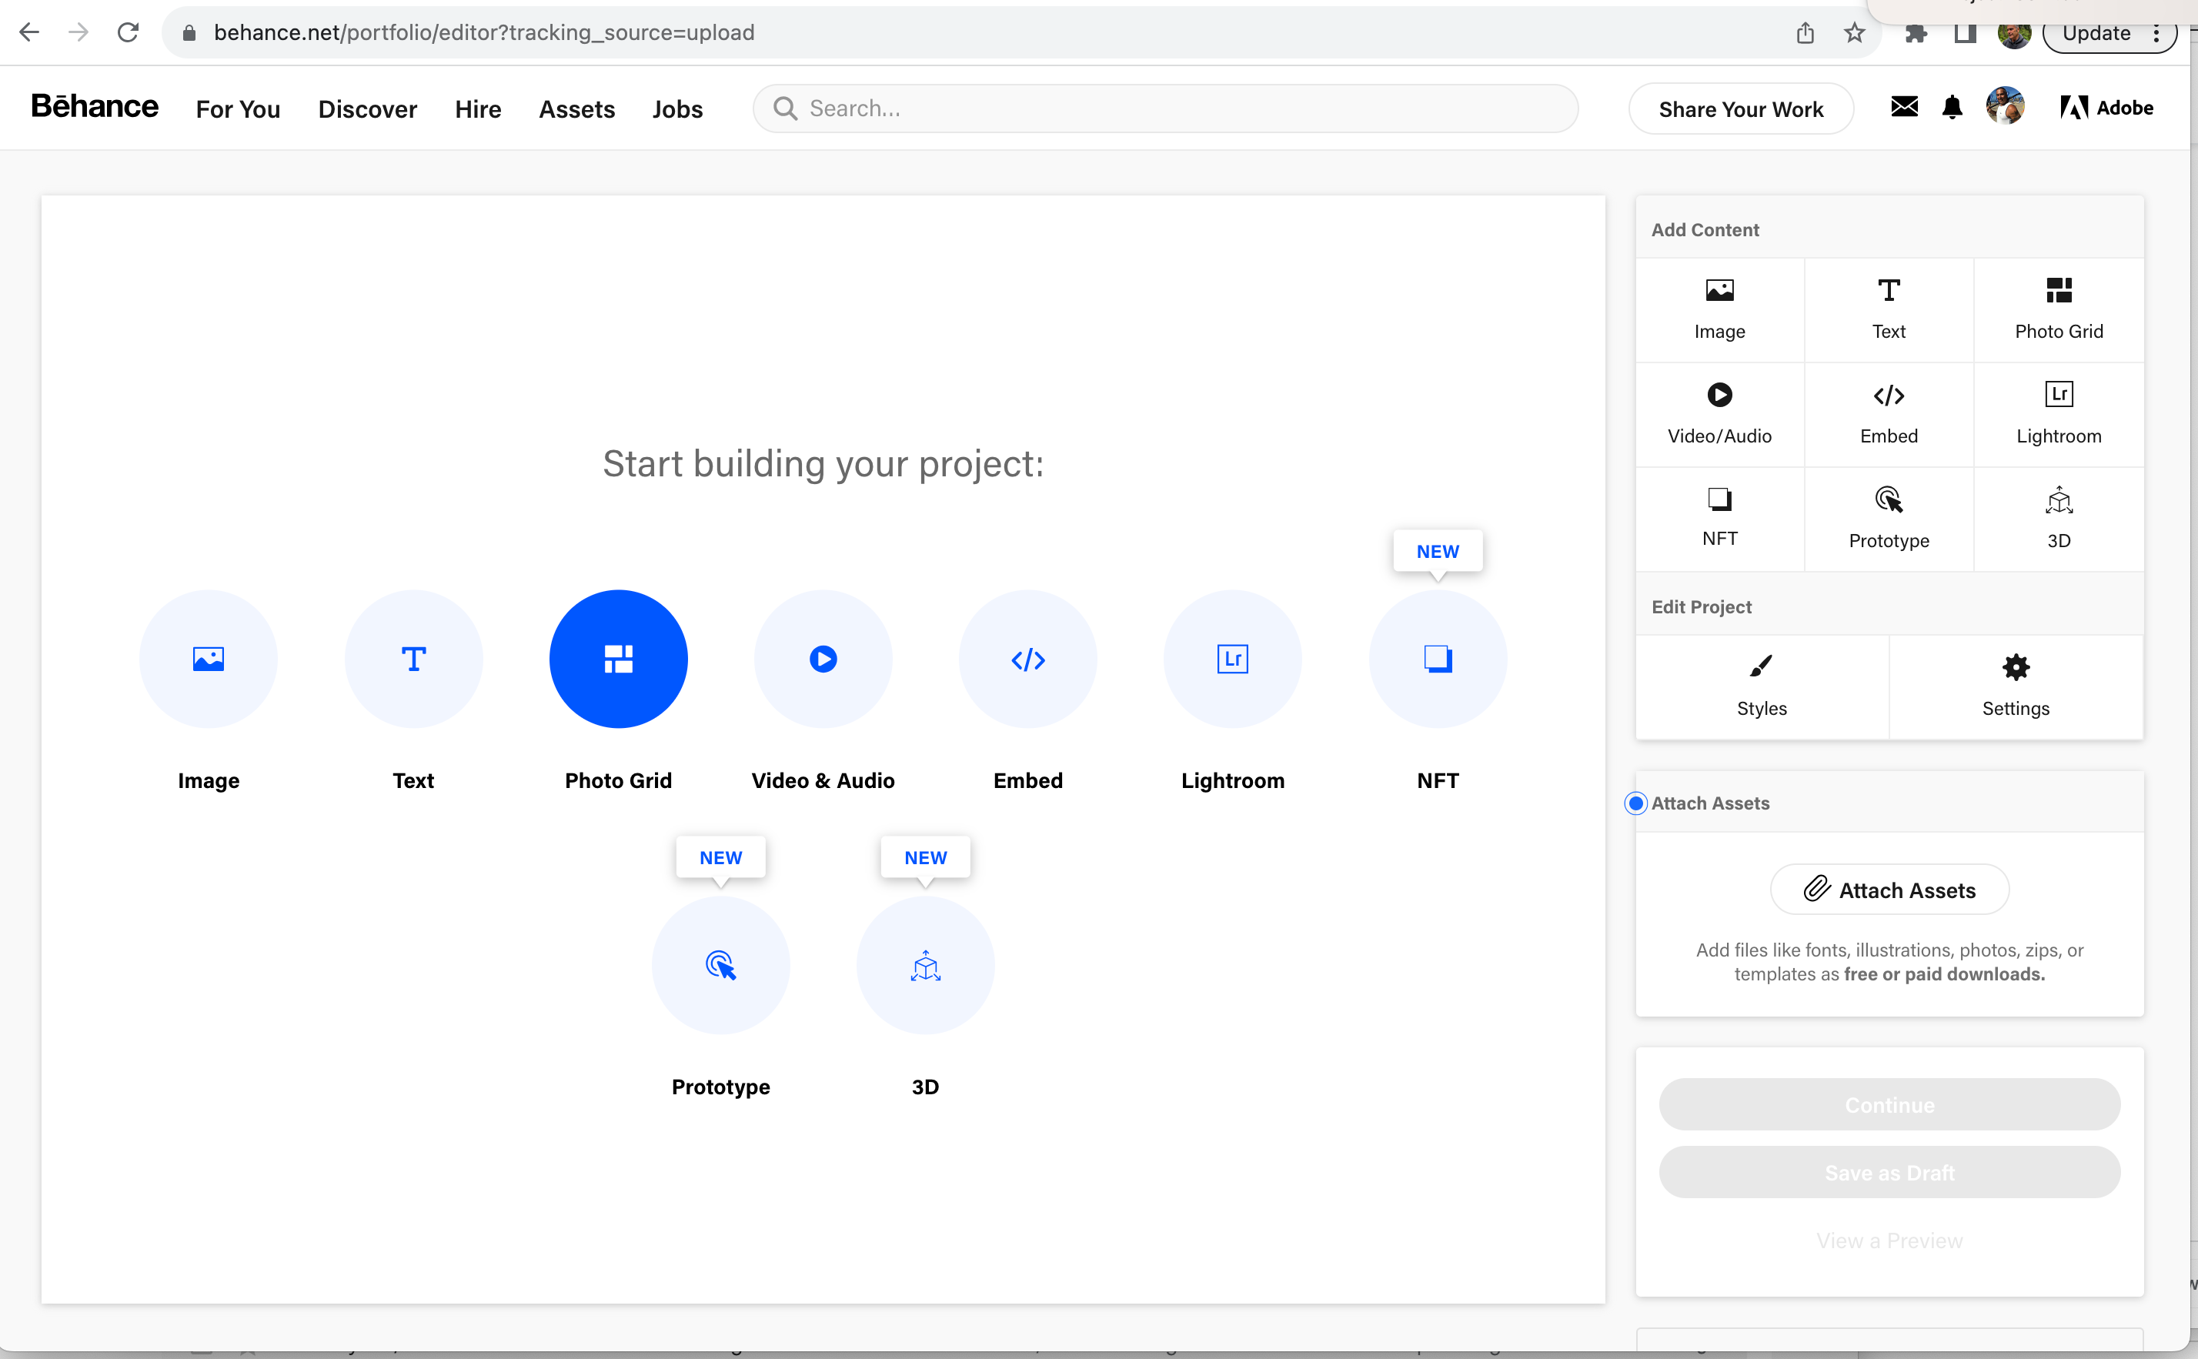Add a Lightroom item from center circles
Screen dimensions: 2198x1359
point(1232,659)
